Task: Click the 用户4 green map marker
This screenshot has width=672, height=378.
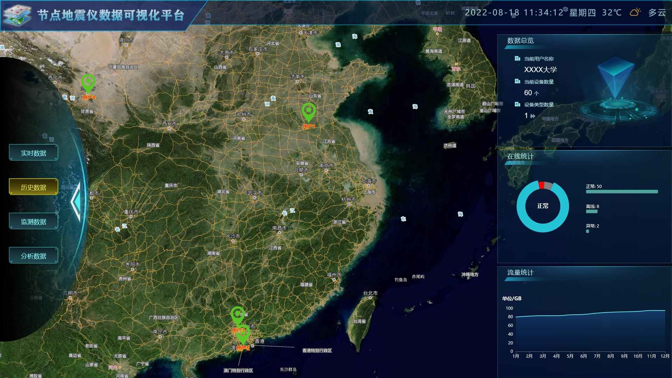Action: tap(88, 84)
